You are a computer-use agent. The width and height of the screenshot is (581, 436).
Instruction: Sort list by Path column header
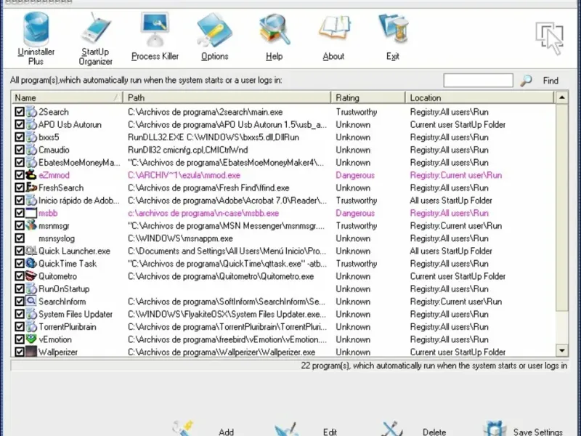[x=227, y=97]
